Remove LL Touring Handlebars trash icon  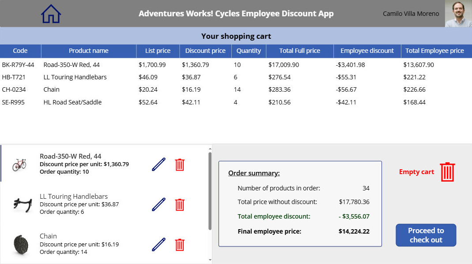pyautogui.click(x=180, y=205)
